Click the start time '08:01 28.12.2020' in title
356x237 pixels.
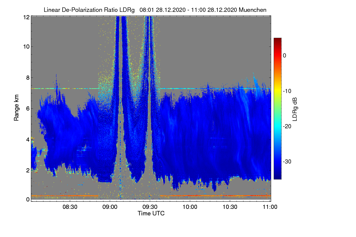pos(163,10)
